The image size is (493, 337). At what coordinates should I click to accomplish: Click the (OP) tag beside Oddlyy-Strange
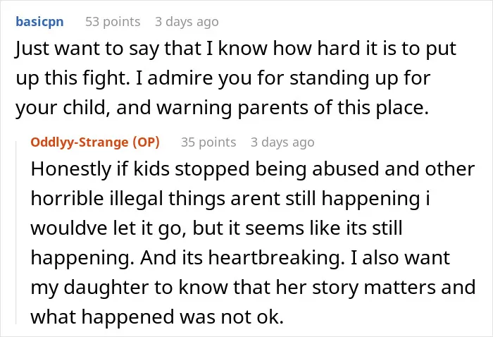(146, 142)
